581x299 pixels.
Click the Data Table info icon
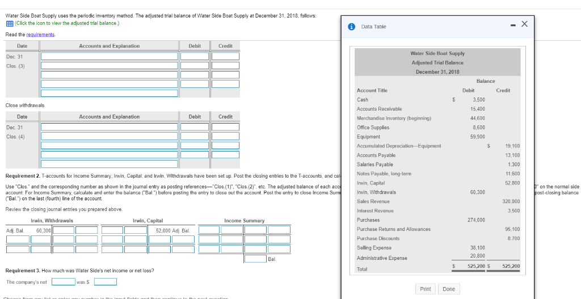352,27
